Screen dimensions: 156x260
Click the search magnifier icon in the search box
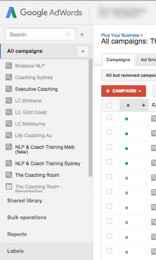pos(68,34)
